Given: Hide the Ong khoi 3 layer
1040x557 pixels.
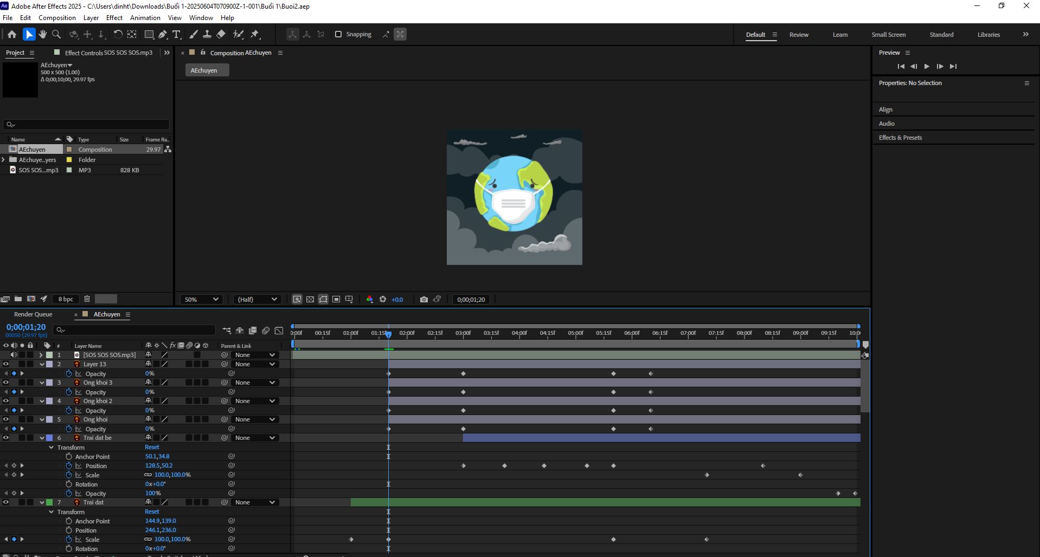Looking at the screenshot, I should pyautogui.click(x=6, y=383).
